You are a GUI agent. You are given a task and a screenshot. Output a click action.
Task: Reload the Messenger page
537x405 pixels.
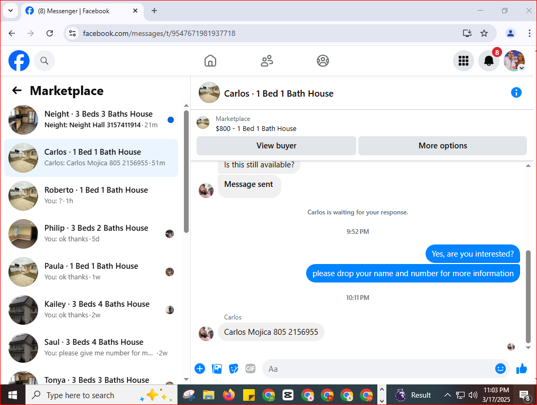tap(50, 33)
